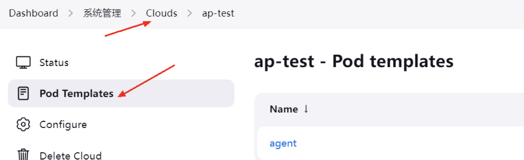This screenshot has height=160, width=524.
Task: Click the chevron after Clouds breadcrumb
Action: pos(189,14)
